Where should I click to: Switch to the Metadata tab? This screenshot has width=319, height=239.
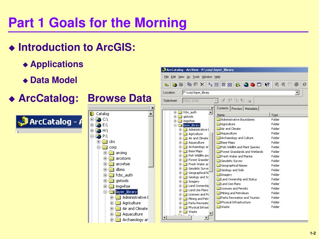pyautogui.click(x=251, y=109)
